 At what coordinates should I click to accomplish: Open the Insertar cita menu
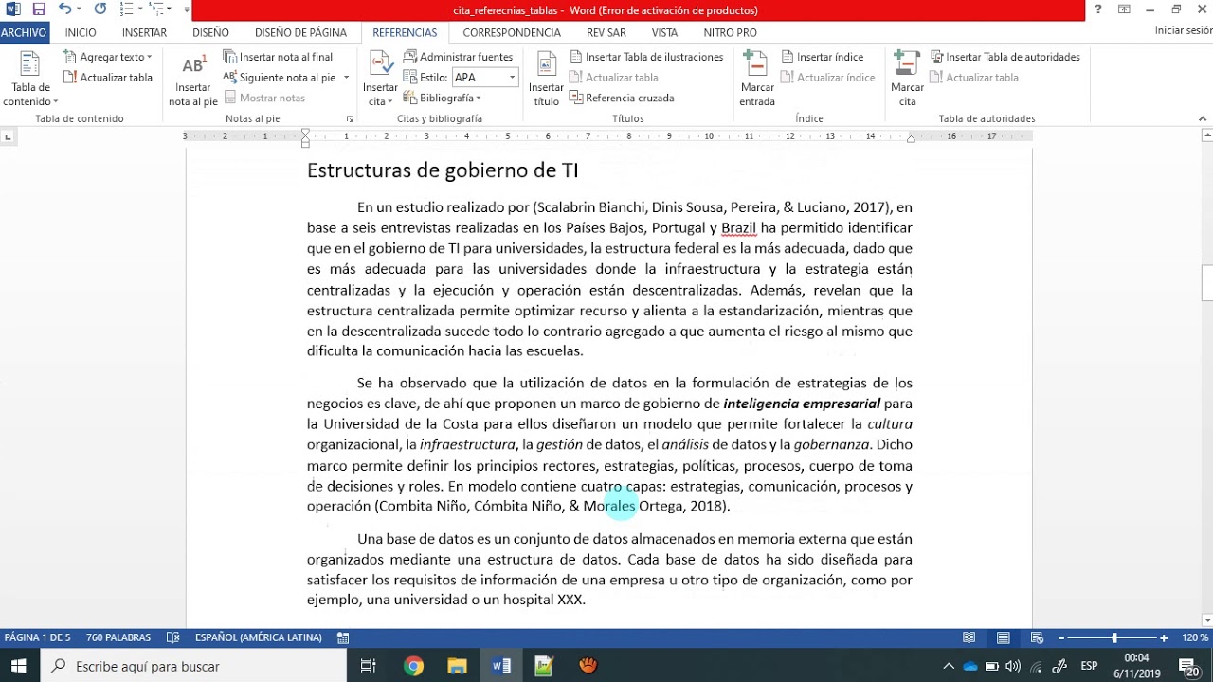click(380, 80)
